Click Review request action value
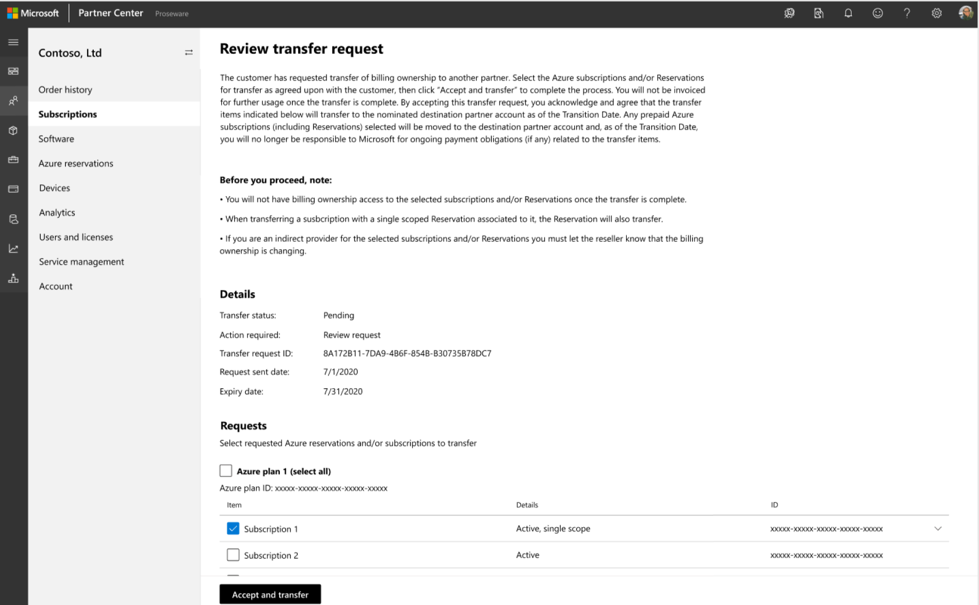Image resolution: width=979 pixels, height=605 pixels. [352, 335]
